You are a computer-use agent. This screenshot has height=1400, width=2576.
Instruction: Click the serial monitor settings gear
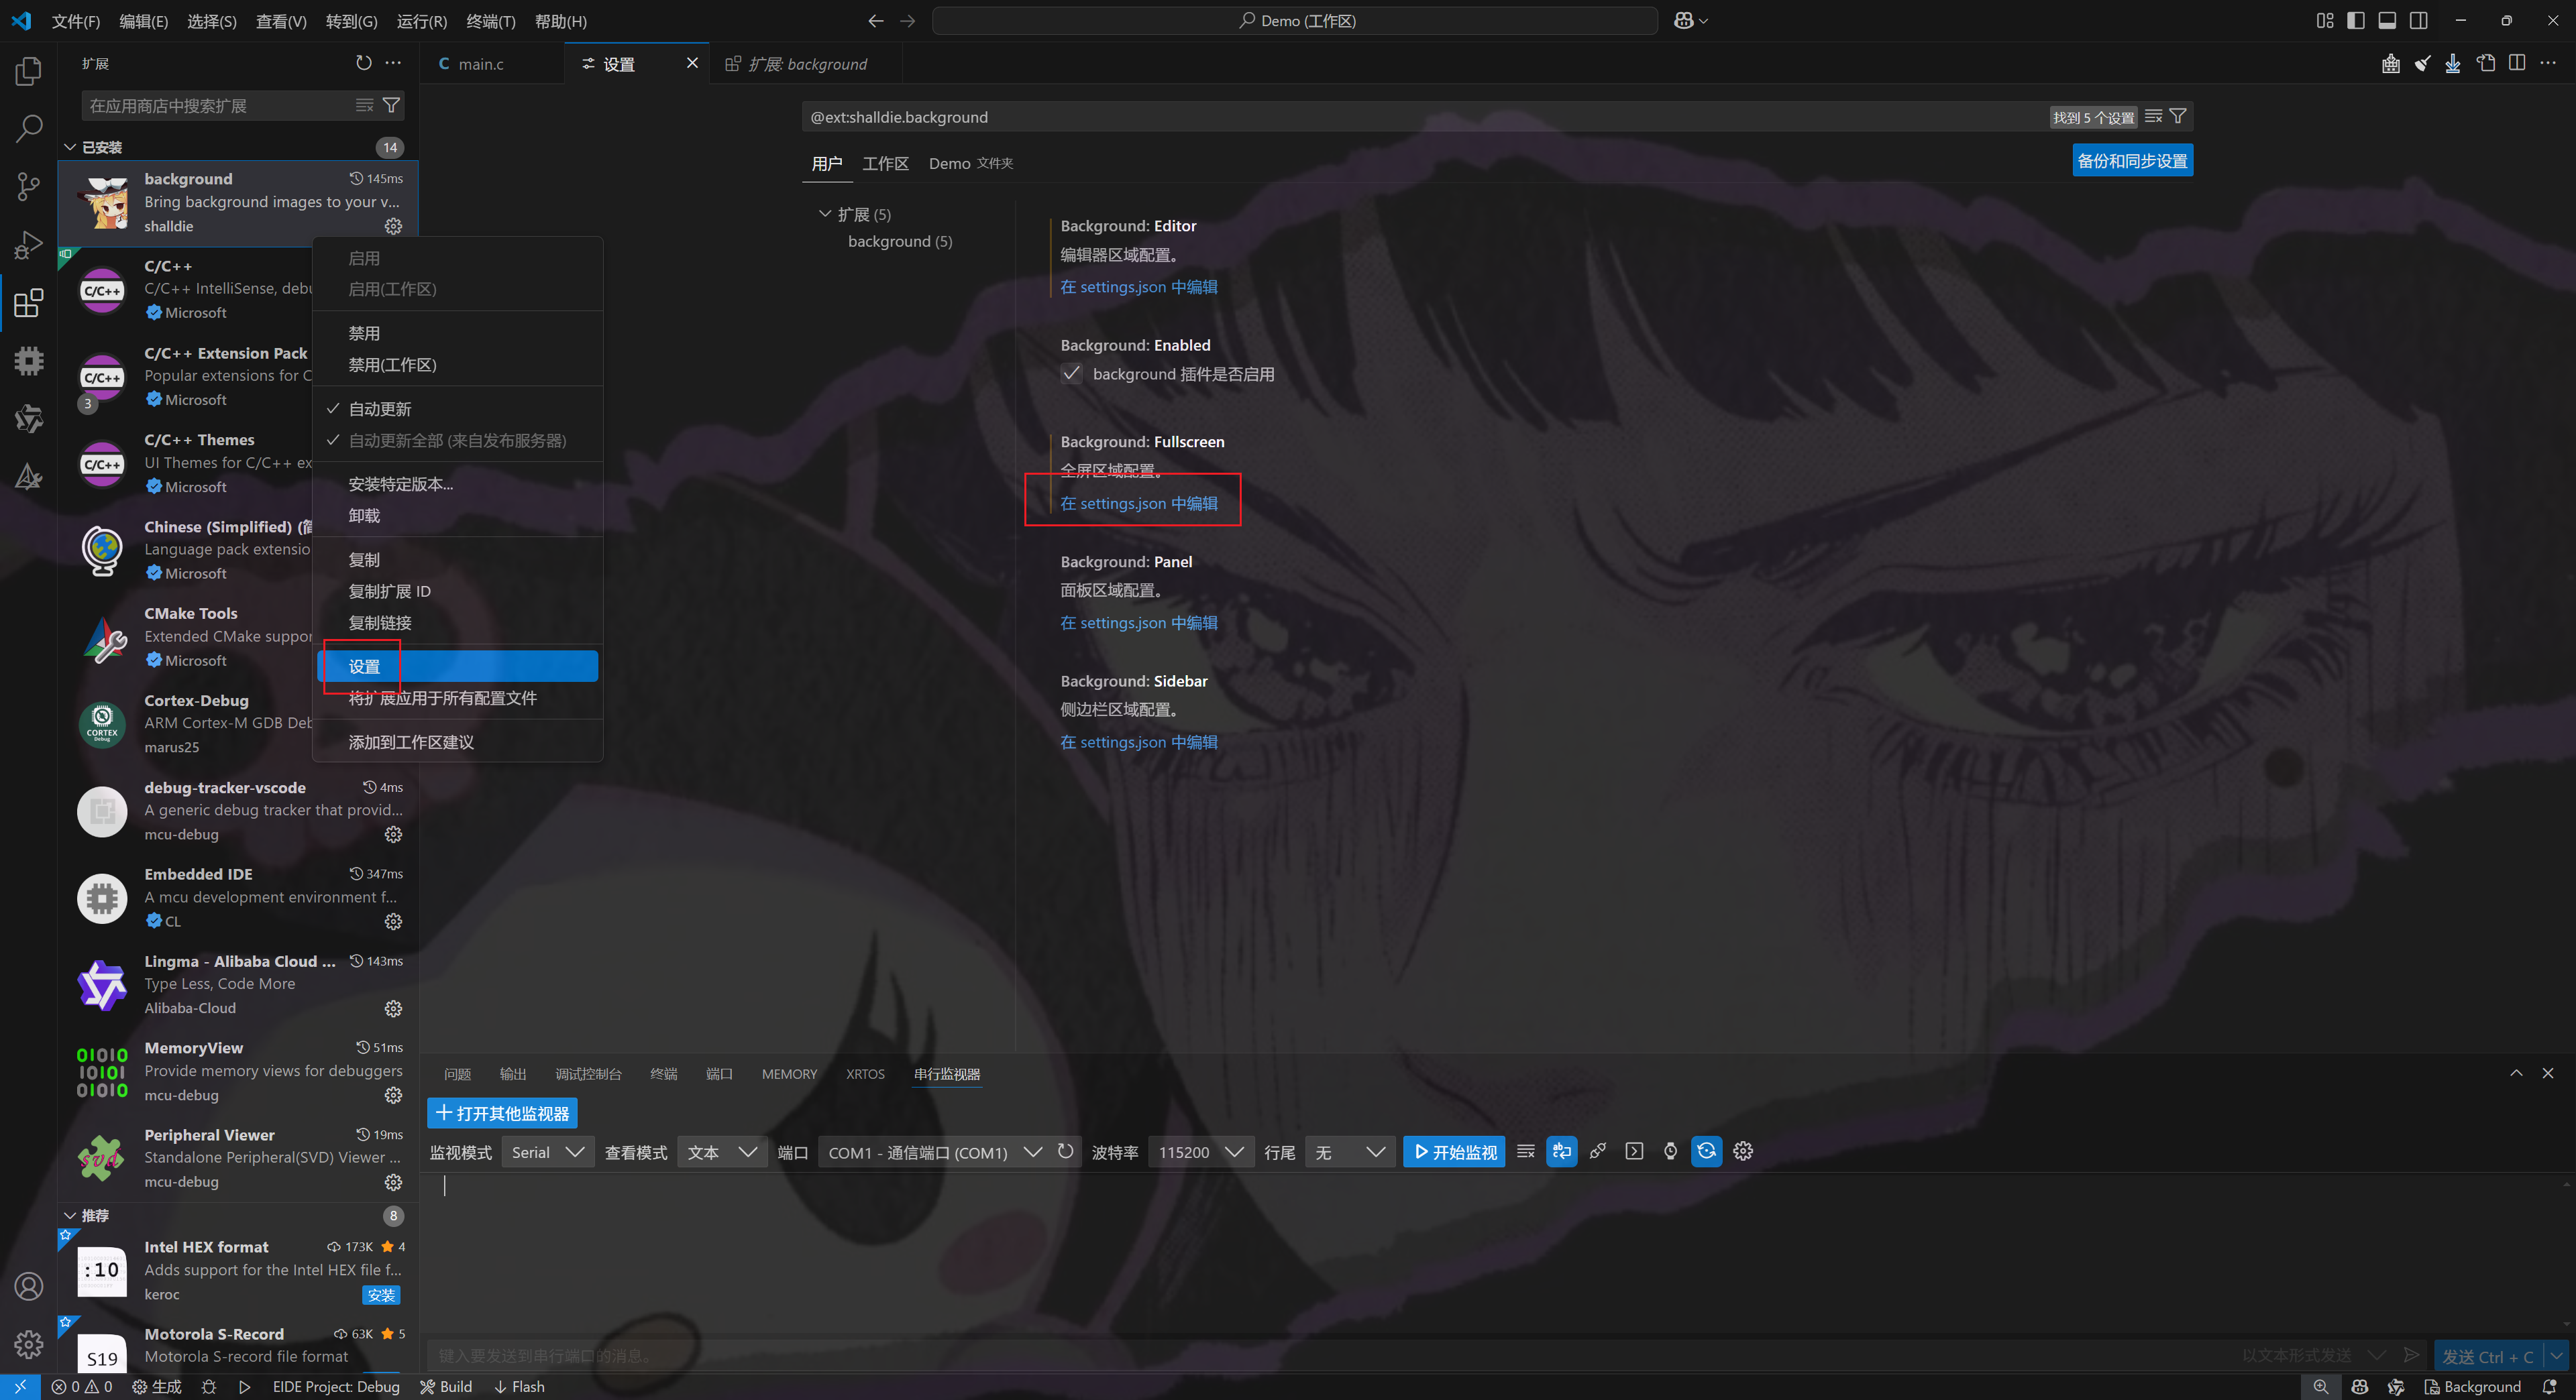pos(1743,1151)
